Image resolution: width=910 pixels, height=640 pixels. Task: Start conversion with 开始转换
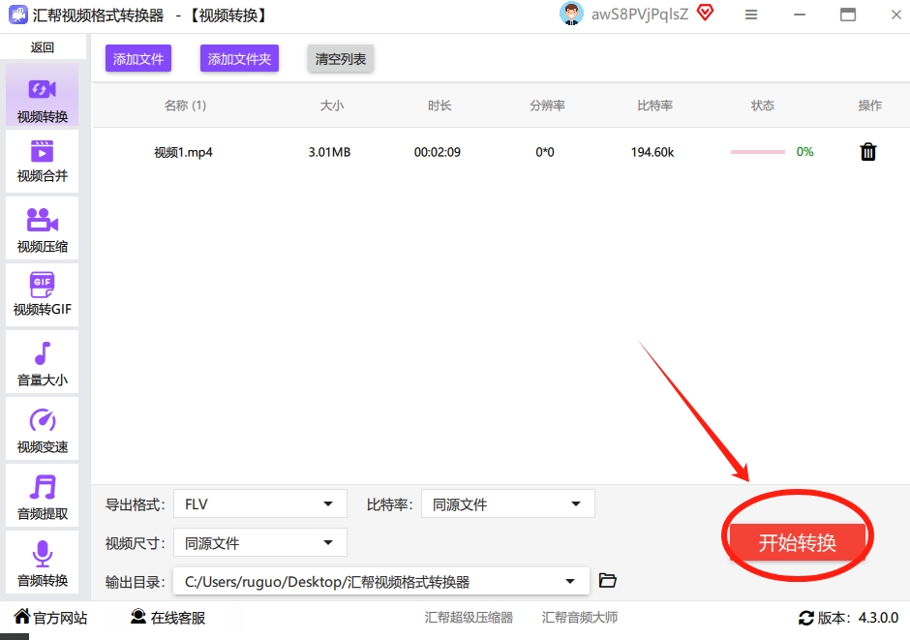(797, 542)
